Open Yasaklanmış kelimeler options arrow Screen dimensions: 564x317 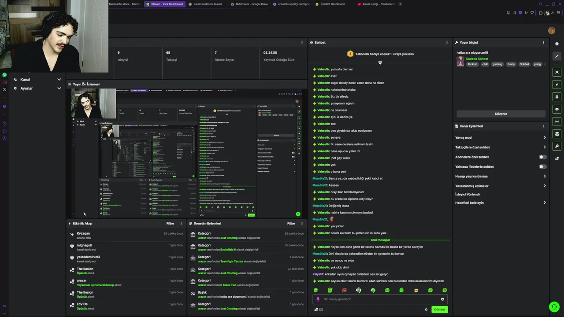[545, 186]
